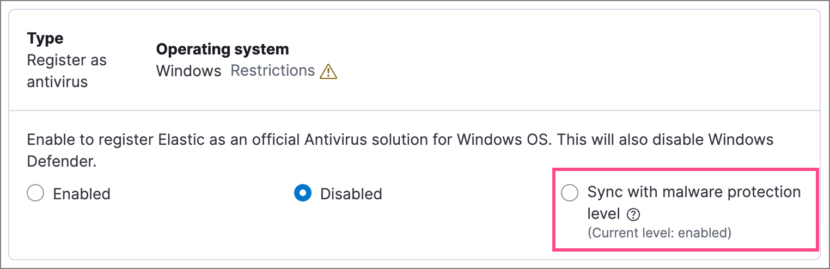Click the "Enabled" option label
Image resolution: width=830 pixels, height=269 pixels.
point(82,194)
